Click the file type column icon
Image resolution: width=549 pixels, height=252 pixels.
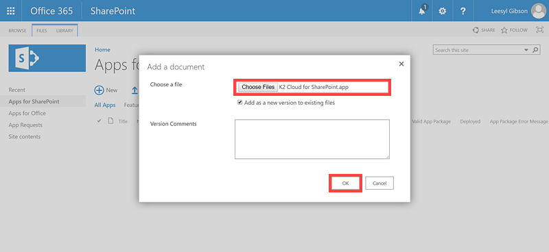point(110,121)
